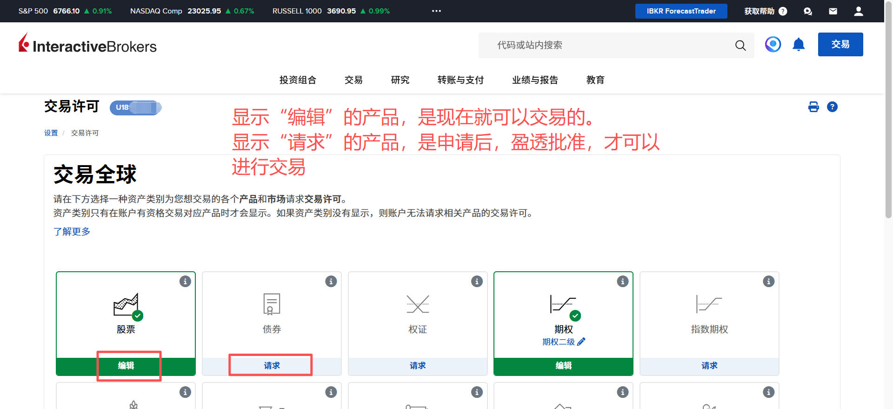Open the mail envelope icon

click(833, 11)
